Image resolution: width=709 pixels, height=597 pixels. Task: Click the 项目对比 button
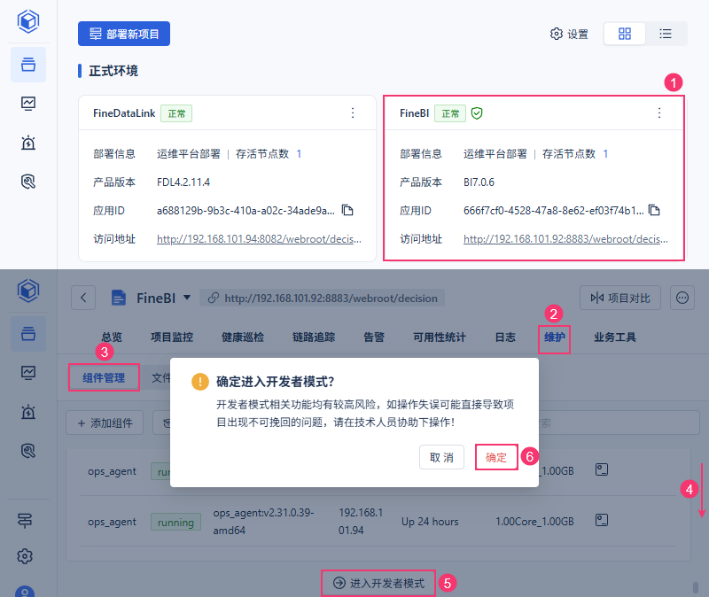(620, 298)
